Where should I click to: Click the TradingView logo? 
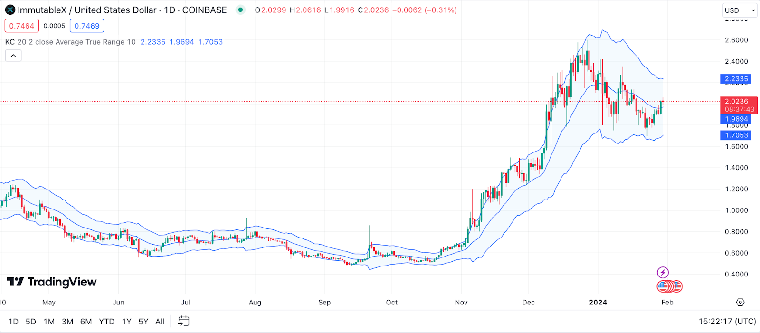tap(52, 282)
